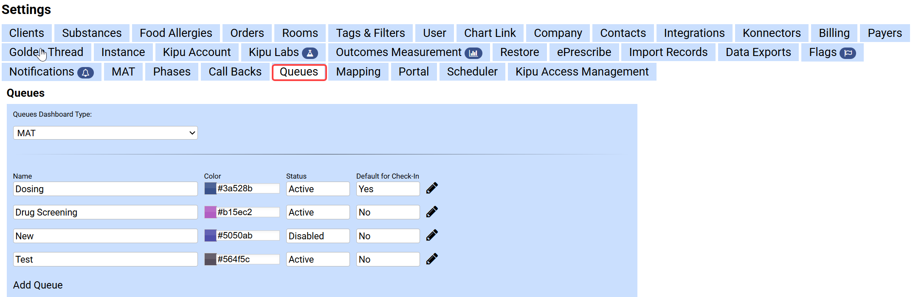Click the chart icon on Outcomes Measurement tab
This screenshot has width=913, height=297.
coord(473,53)
